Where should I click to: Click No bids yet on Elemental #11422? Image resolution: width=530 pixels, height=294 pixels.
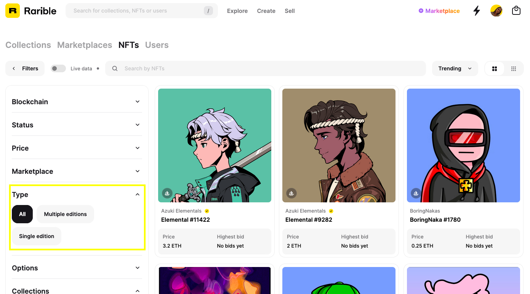231,246
